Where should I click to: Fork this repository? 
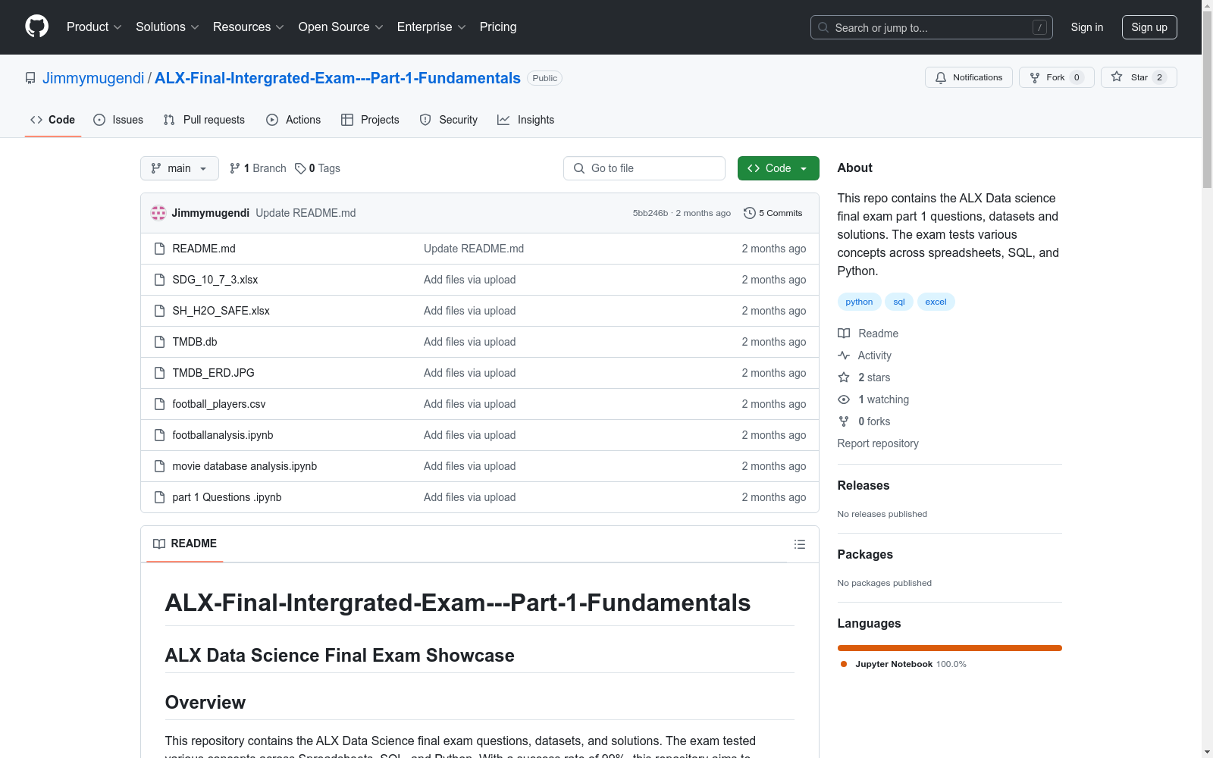1057,77
